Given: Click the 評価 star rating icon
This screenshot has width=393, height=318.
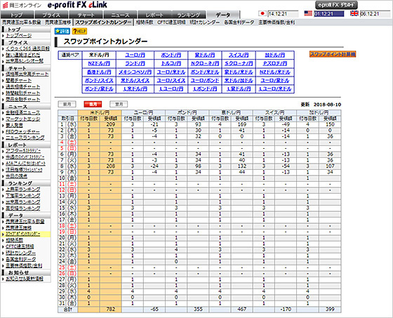Looking at the screenshot, I should pos(62,31).
